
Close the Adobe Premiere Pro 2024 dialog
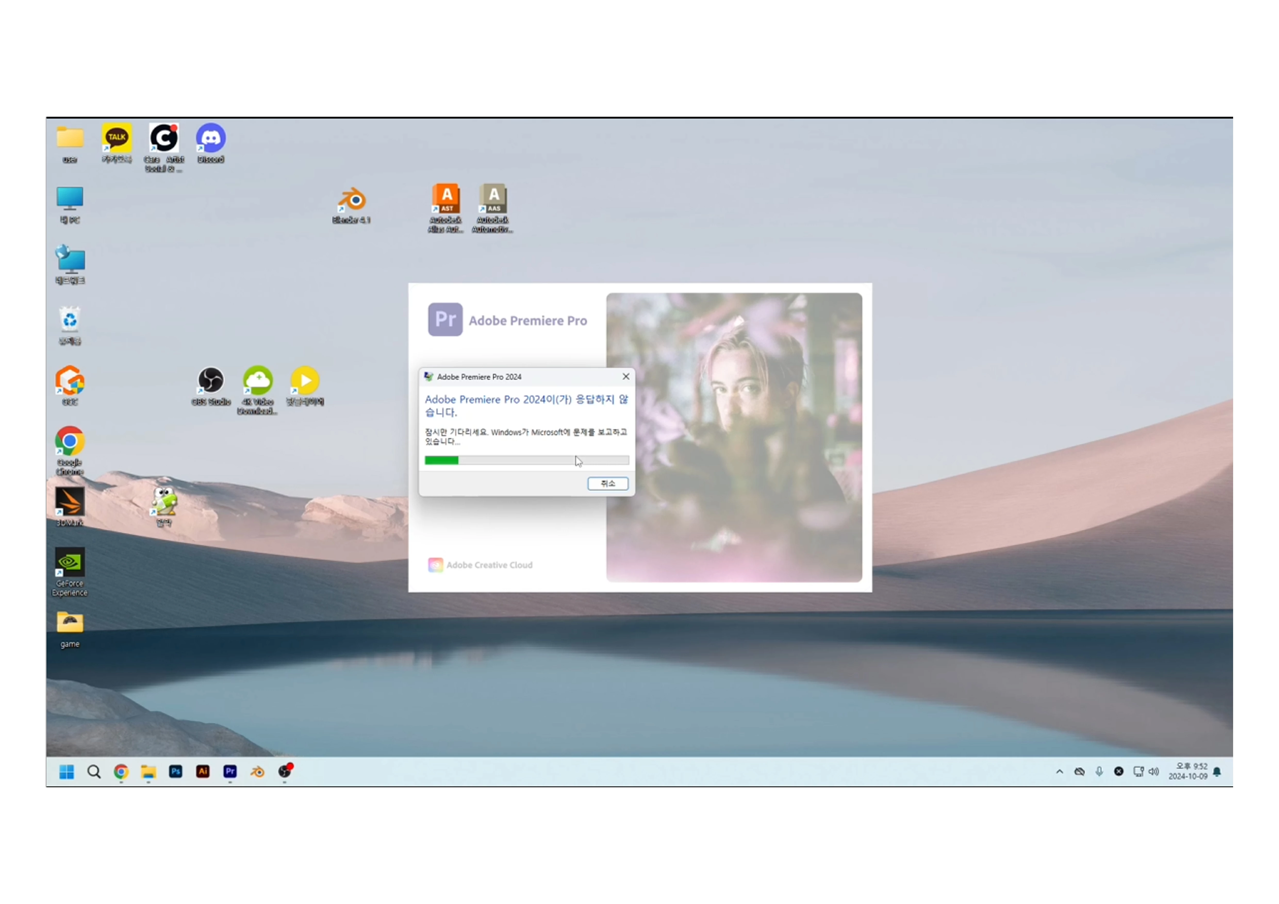pos(625,377)
